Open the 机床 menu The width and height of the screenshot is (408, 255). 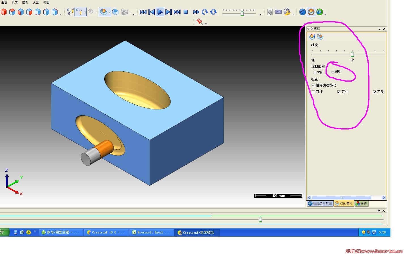15,2
